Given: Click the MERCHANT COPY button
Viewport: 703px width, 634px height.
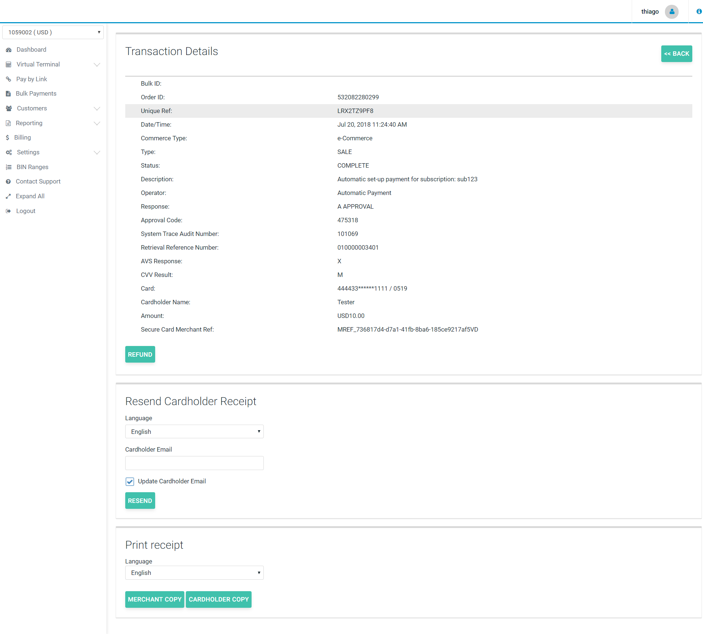Looking at the screenshot, I should (154, 599).
